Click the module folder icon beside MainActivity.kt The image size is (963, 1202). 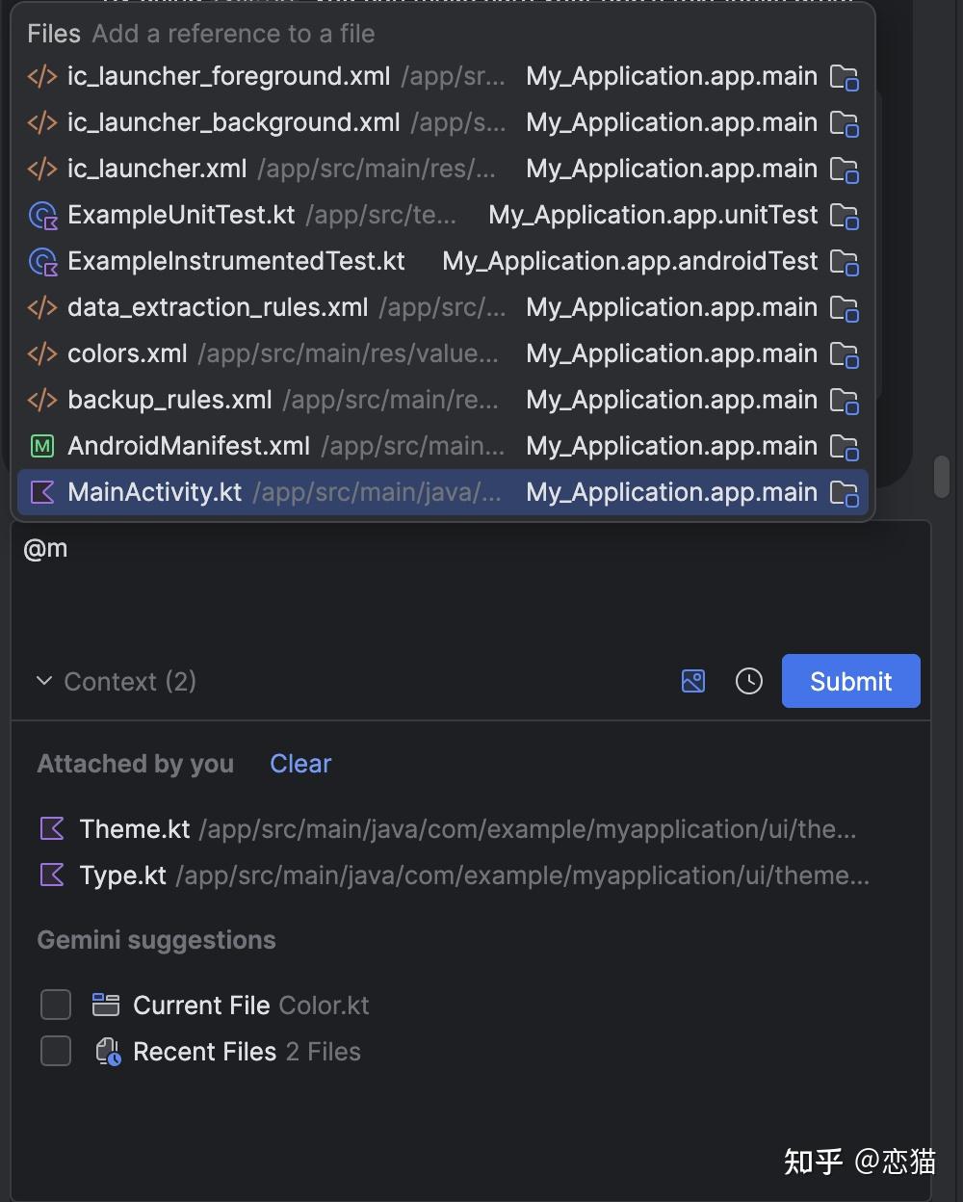(845, 493)
